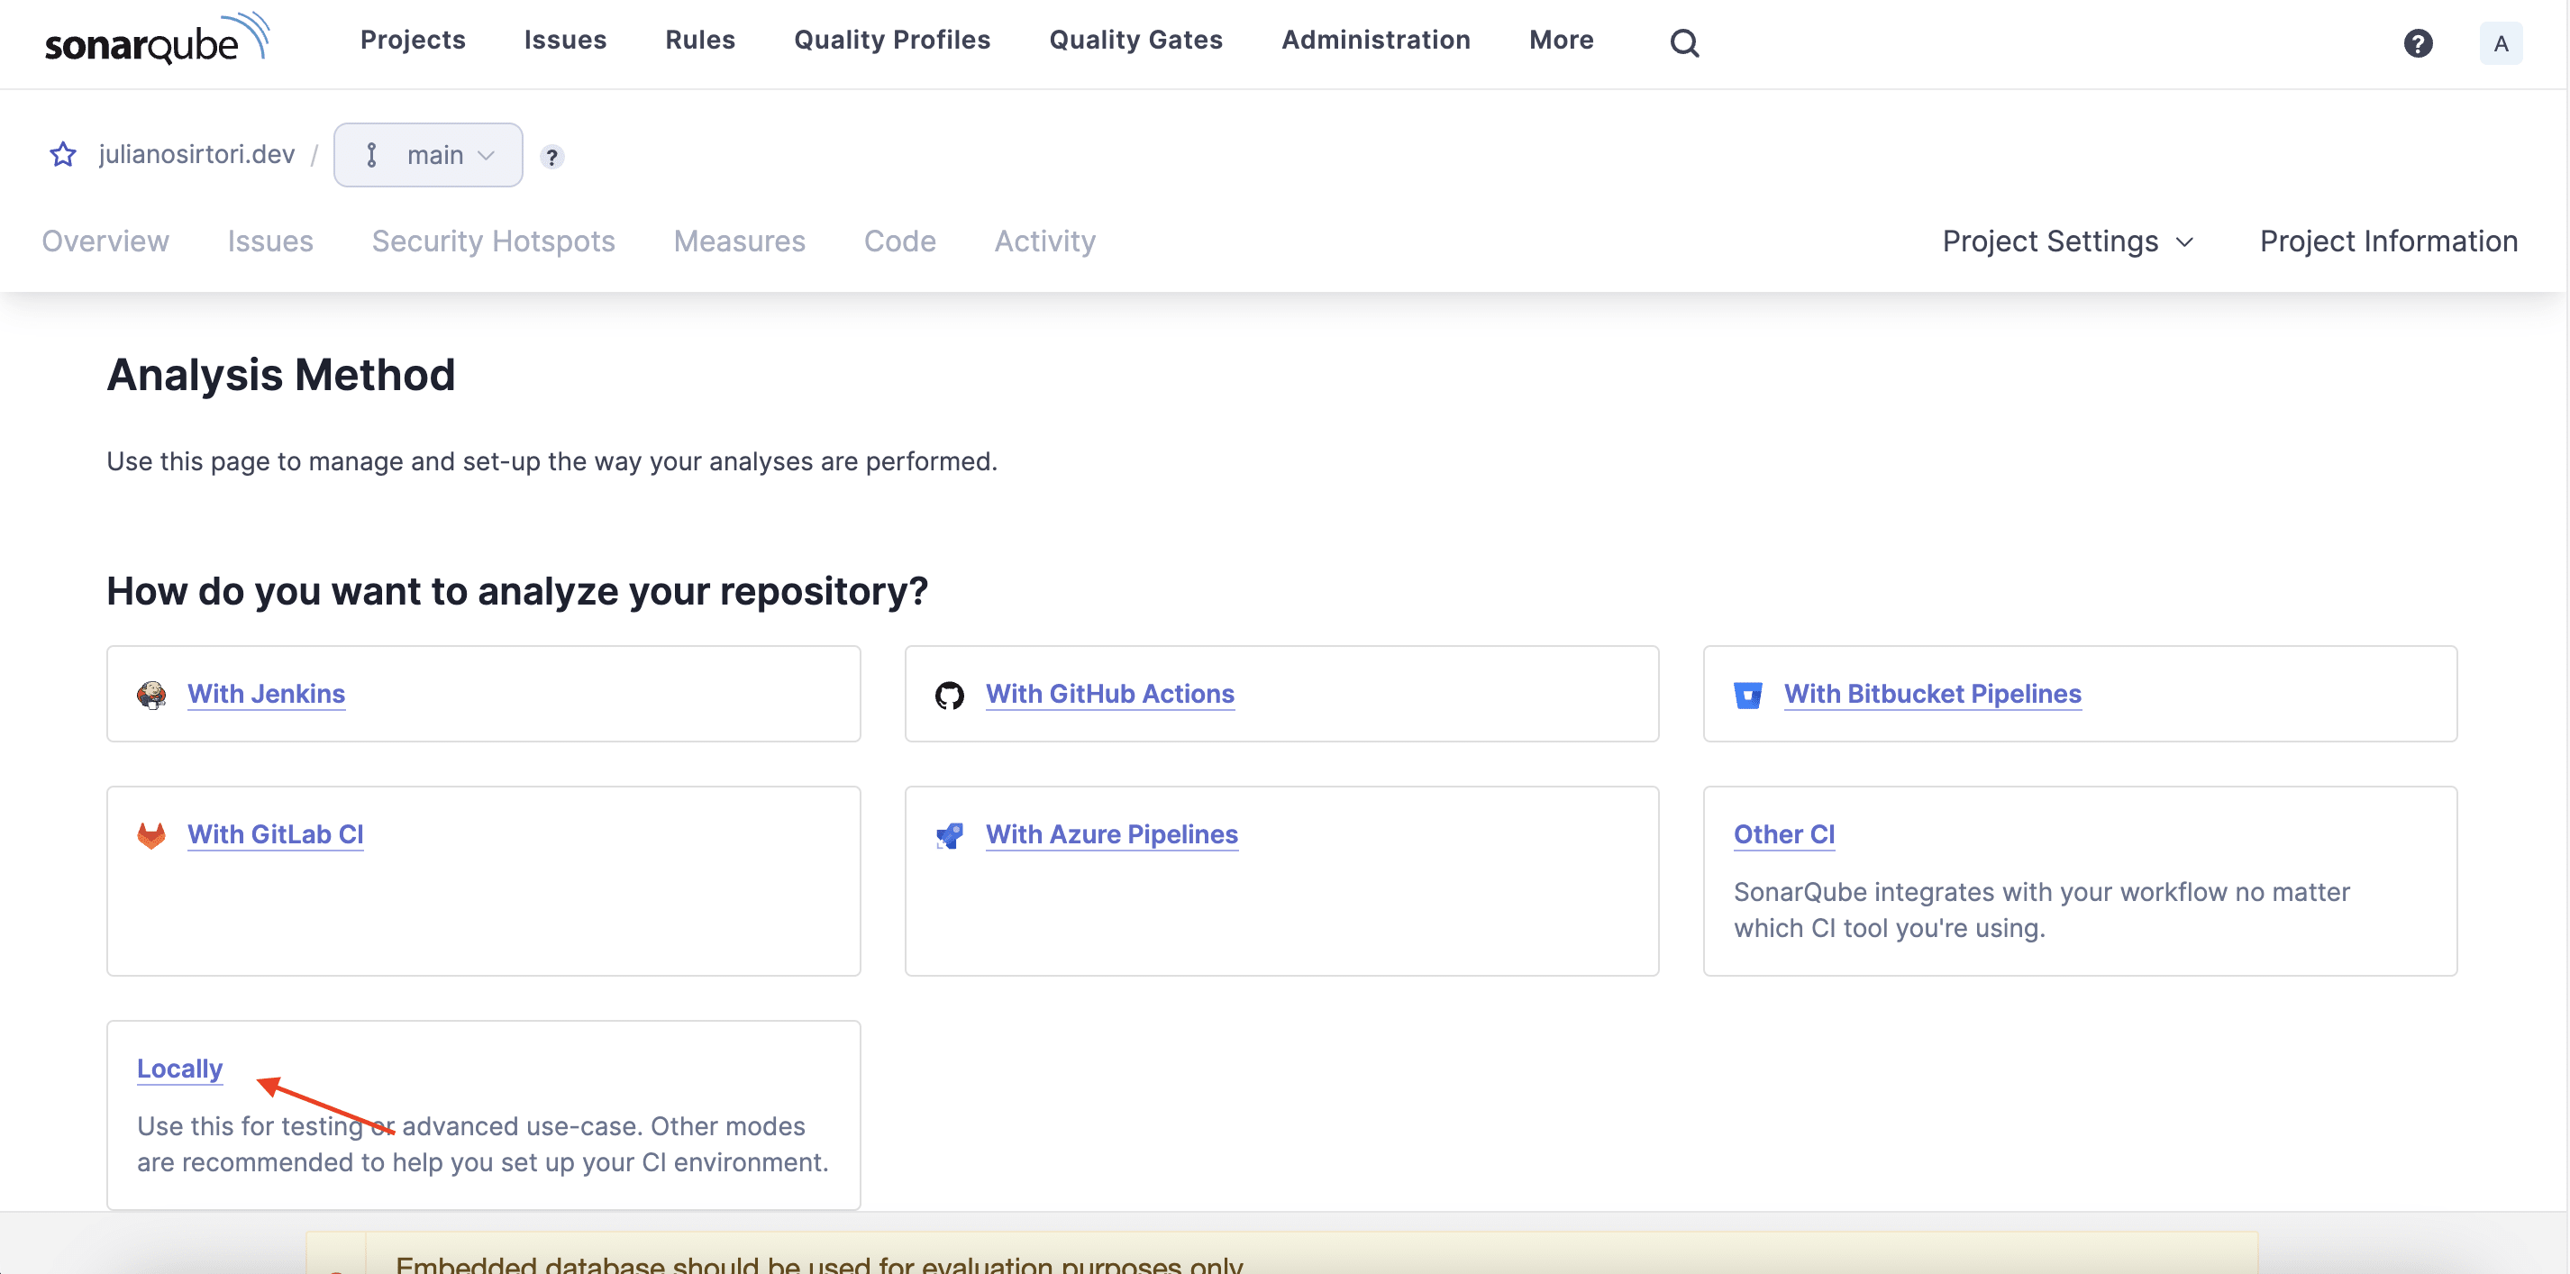This screenshot has height=1274, width=2570.
Task: Open the More menu in top navigation
Action: (x=1562, y=40)
